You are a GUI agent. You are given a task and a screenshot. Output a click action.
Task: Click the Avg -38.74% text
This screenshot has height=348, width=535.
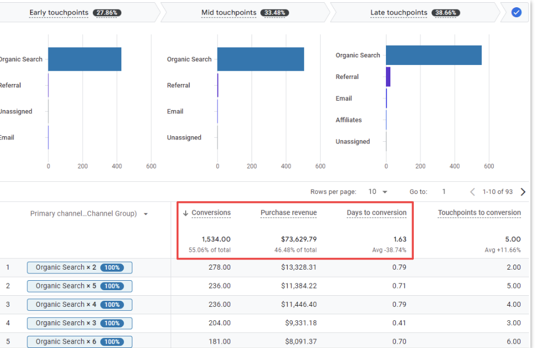click(389, 250)
